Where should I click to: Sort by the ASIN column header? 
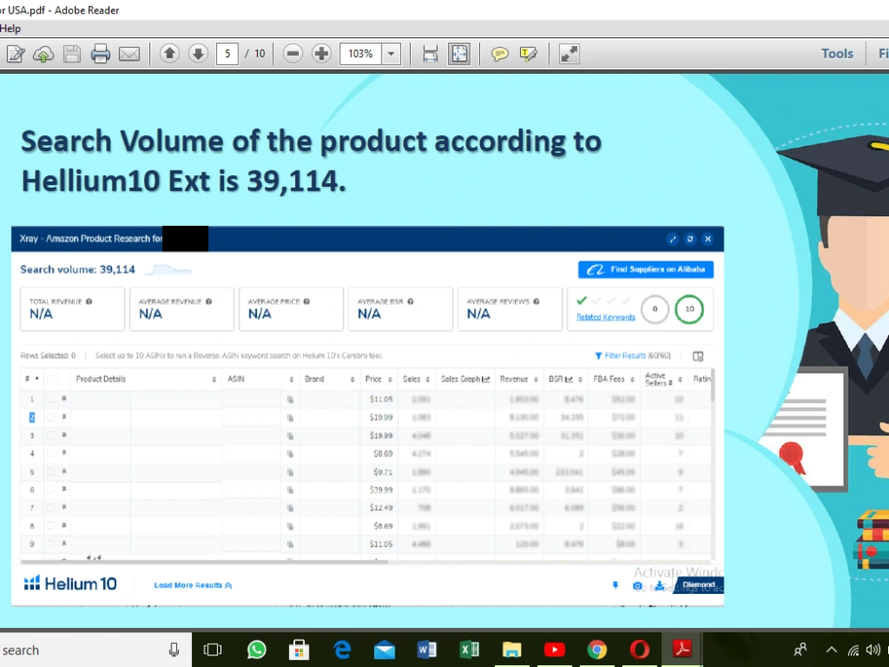pos(260,379)
